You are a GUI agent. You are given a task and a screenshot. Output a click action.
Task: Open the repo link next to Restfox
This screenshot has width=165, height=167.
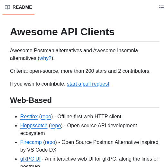tap(46, 117)
